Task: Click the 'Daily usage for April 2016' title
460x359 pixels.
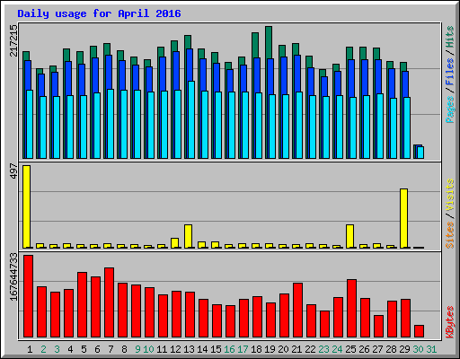Action: pyautogui.click(x=99, y=13)
